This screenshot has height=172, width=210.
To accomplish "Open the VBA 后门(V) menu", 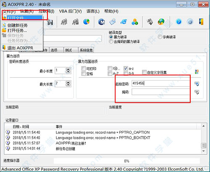I will tap(70, 11).
